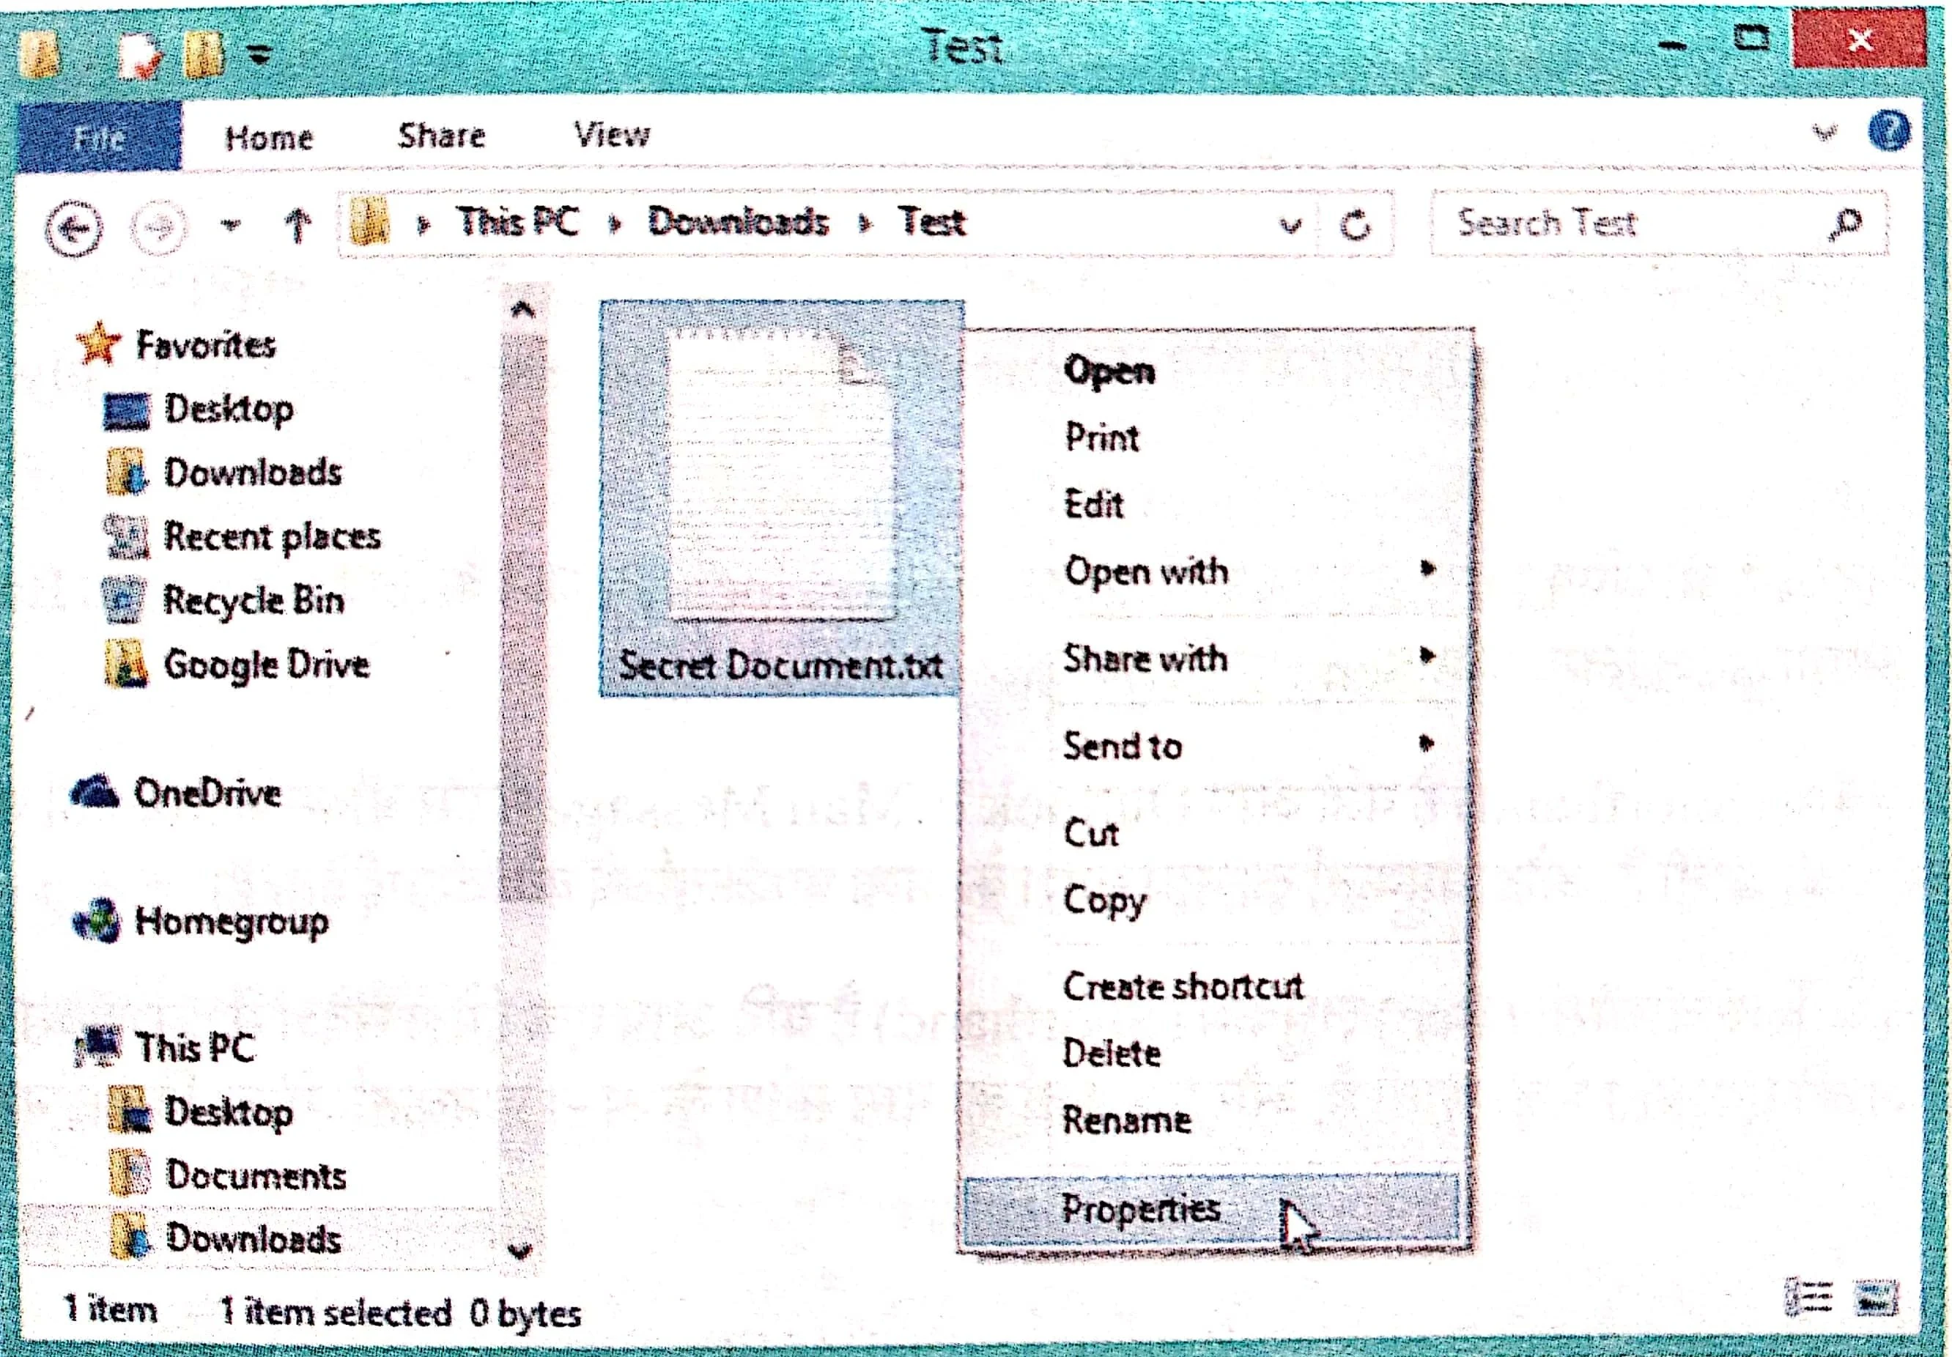Open the address bar history dropdown

(x=1290, y=226)
